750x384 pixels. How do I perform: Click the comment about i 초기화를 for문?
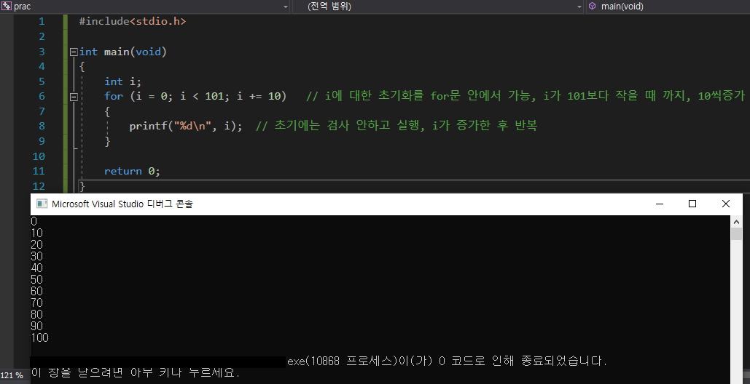(x=526, y=96)
